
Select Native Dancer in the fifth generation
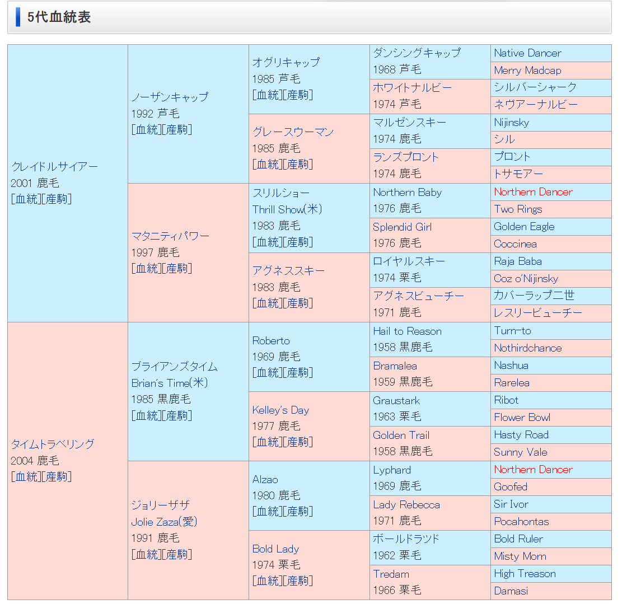point(527,53)
